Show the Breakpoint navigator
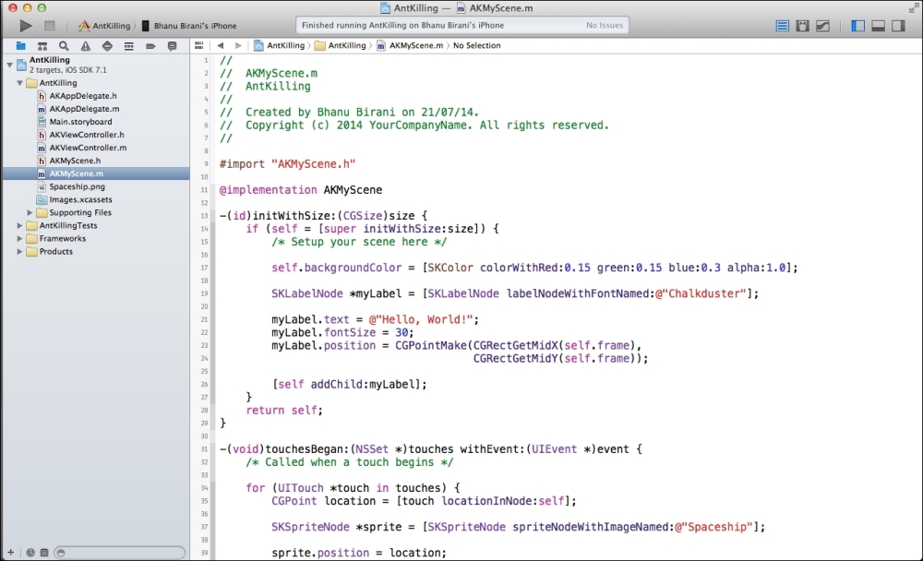Screen dimensions: 923x561 (150, 45)
